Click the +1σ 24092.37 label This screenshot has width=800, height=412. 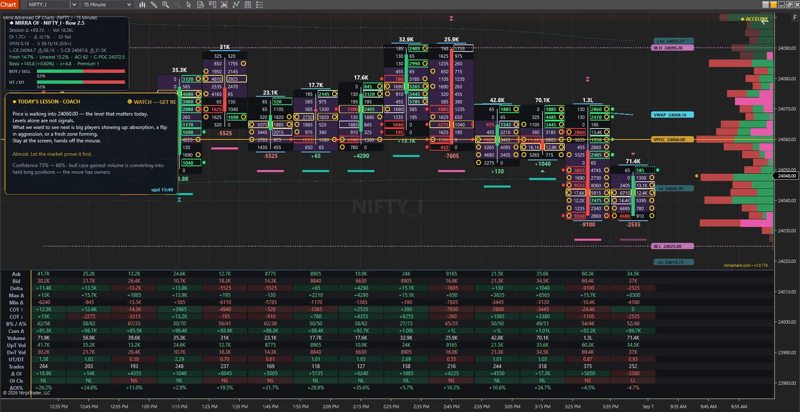673,41
